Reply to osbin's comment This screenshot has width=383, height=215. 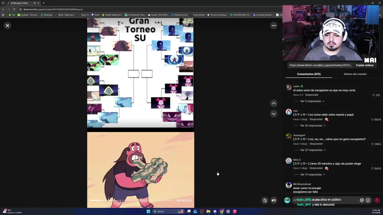312,95
